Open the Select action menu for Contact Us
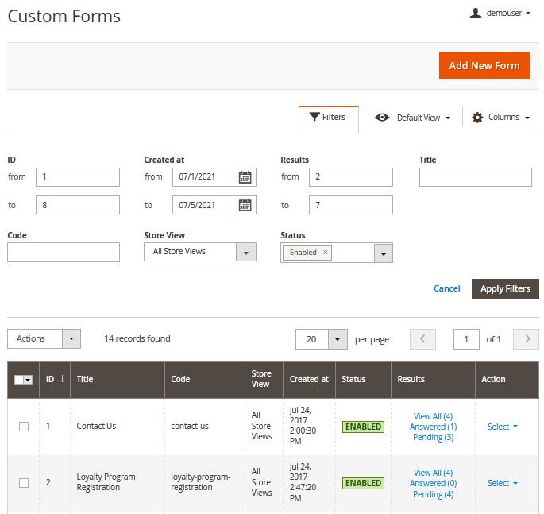This screenshot has width=544, height=514. click(x=502, y=427)
